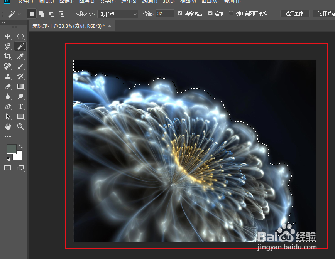335x259 pixels.
Task: Open the 图像 Image menu
Action: (x=66, y=2)
